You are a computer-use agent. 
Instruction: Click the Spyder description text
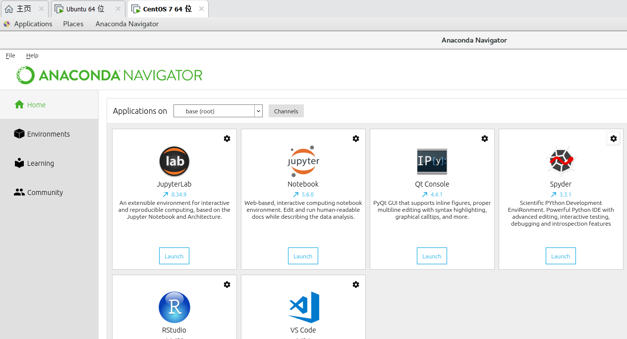(x=561, y=213)
